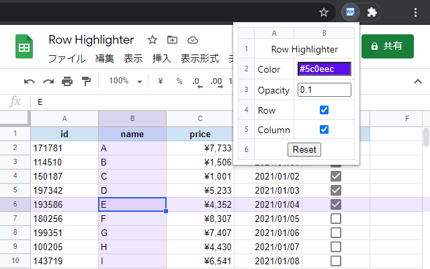This screenshot has height=269, width=430.
Task: Open the Google Sheets home icon
Action: click(x=25, y=47)
